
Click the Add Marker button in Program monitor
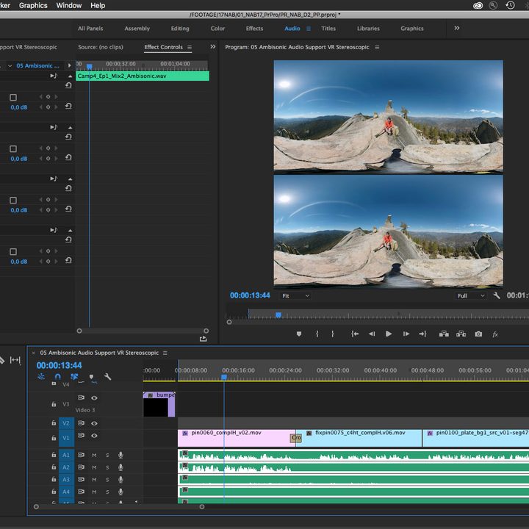[298, 334]
